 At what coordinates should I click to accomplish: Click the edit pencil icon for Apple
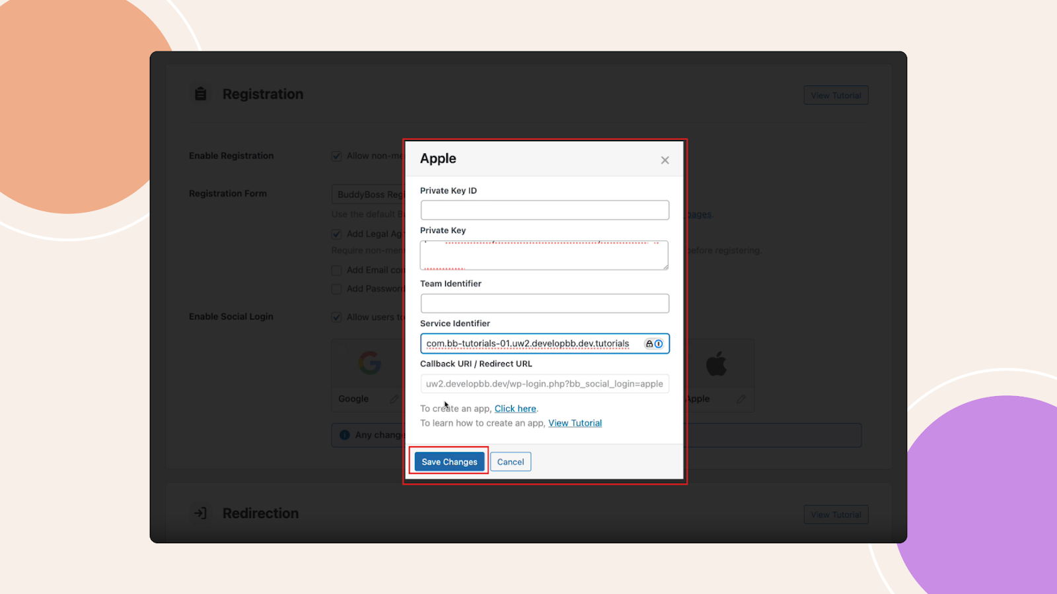741,399
